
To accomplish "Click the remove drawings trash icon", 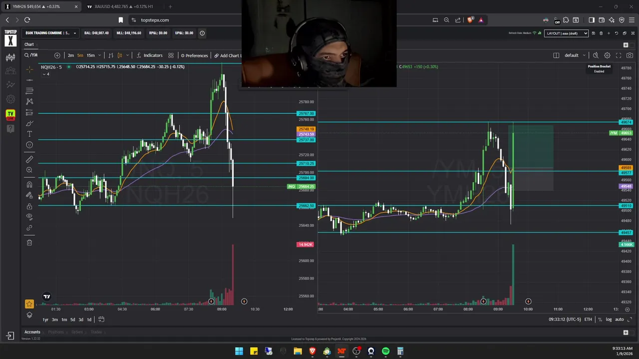I will pyautogui.click(x=29, y=242).
